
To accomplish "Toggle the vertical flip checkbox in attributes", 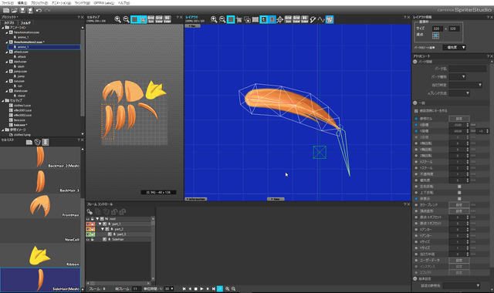I will click(459, 192).
